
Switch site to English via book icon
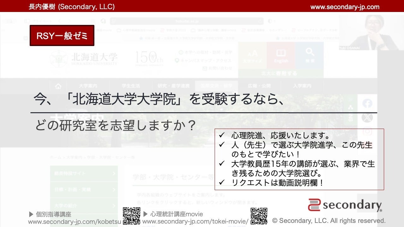(281, 56)
